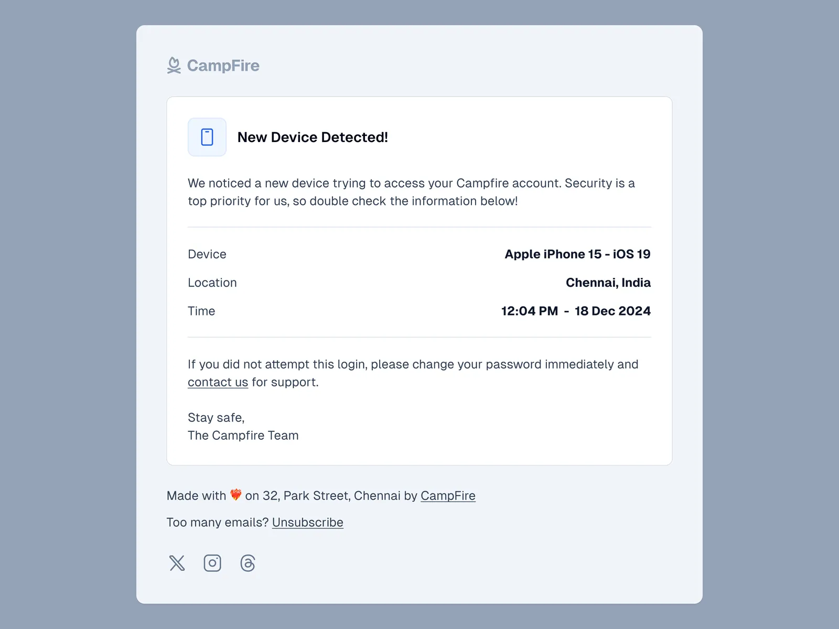Follow the "contact us" link
839x629 pixels.
(x=218, y=382)
